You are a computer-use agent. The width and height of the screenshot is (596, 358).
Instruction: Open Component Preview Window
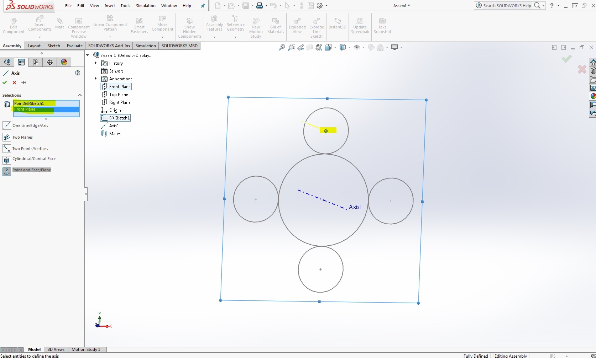[x=79, y=28]
